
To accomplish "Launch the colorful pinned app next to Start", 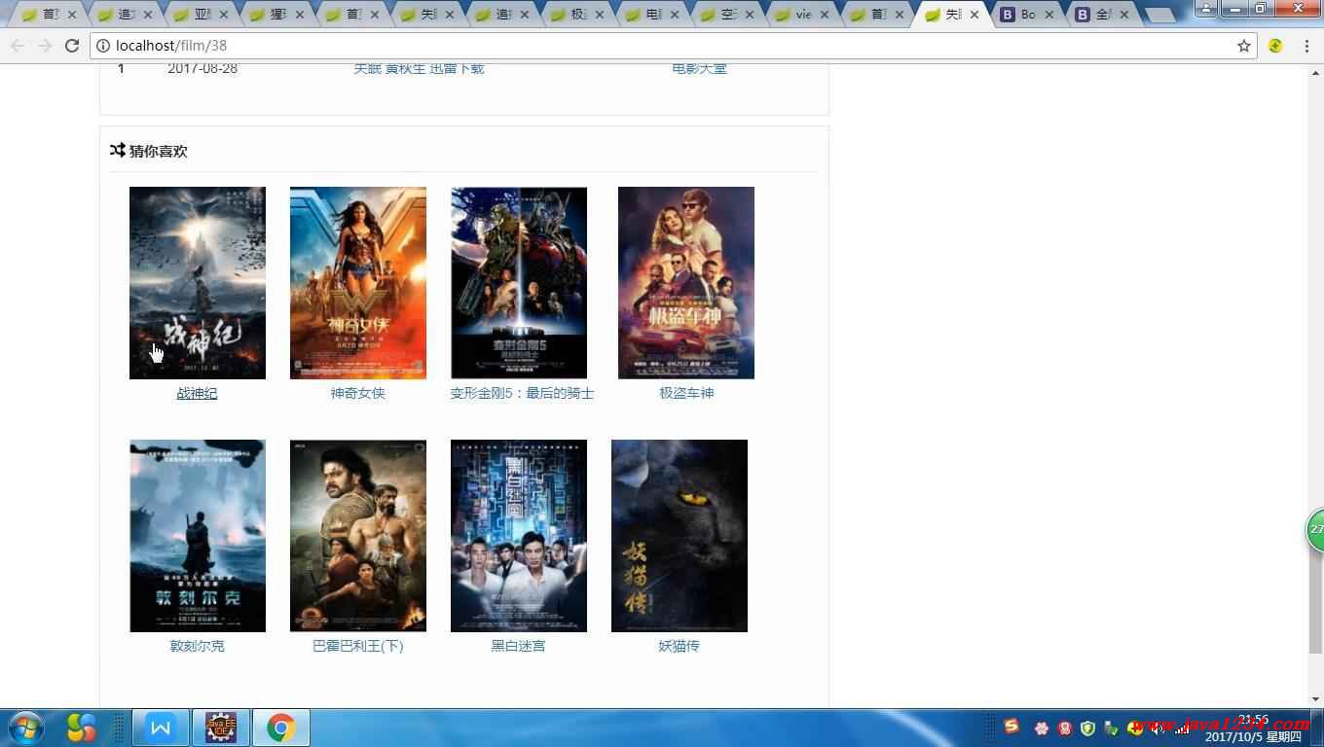I will point(82,728).
